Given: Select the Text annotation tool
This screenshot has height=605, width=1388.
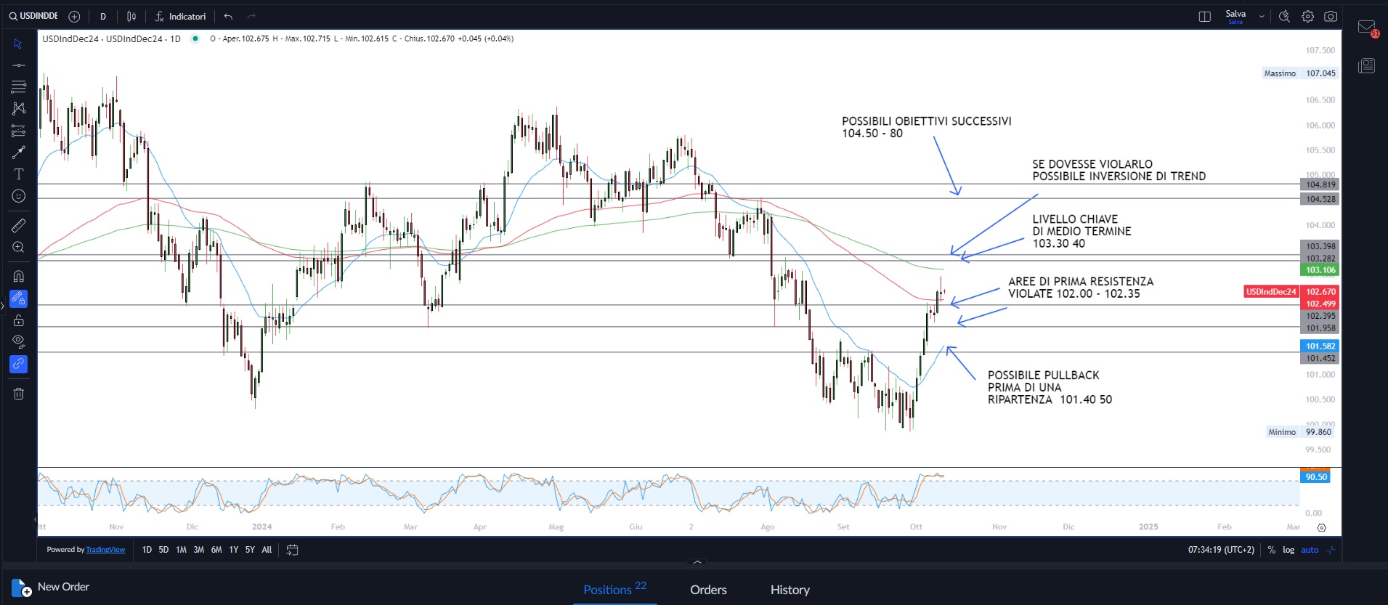Looking at the screenshot, I should (x=19, y=174).
